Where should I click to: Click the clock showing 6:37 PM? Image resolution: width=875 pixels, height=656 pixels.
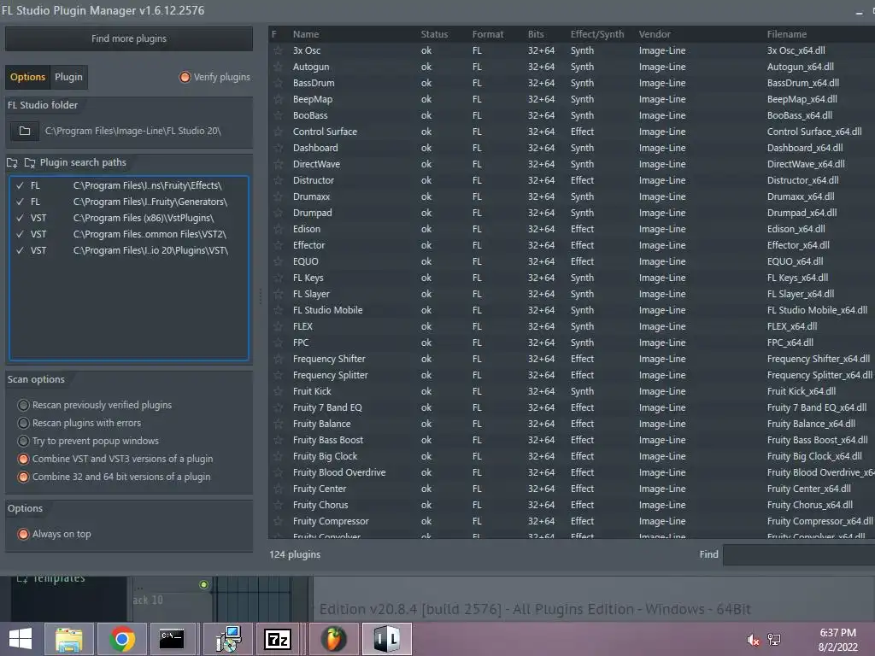[837, 633]
